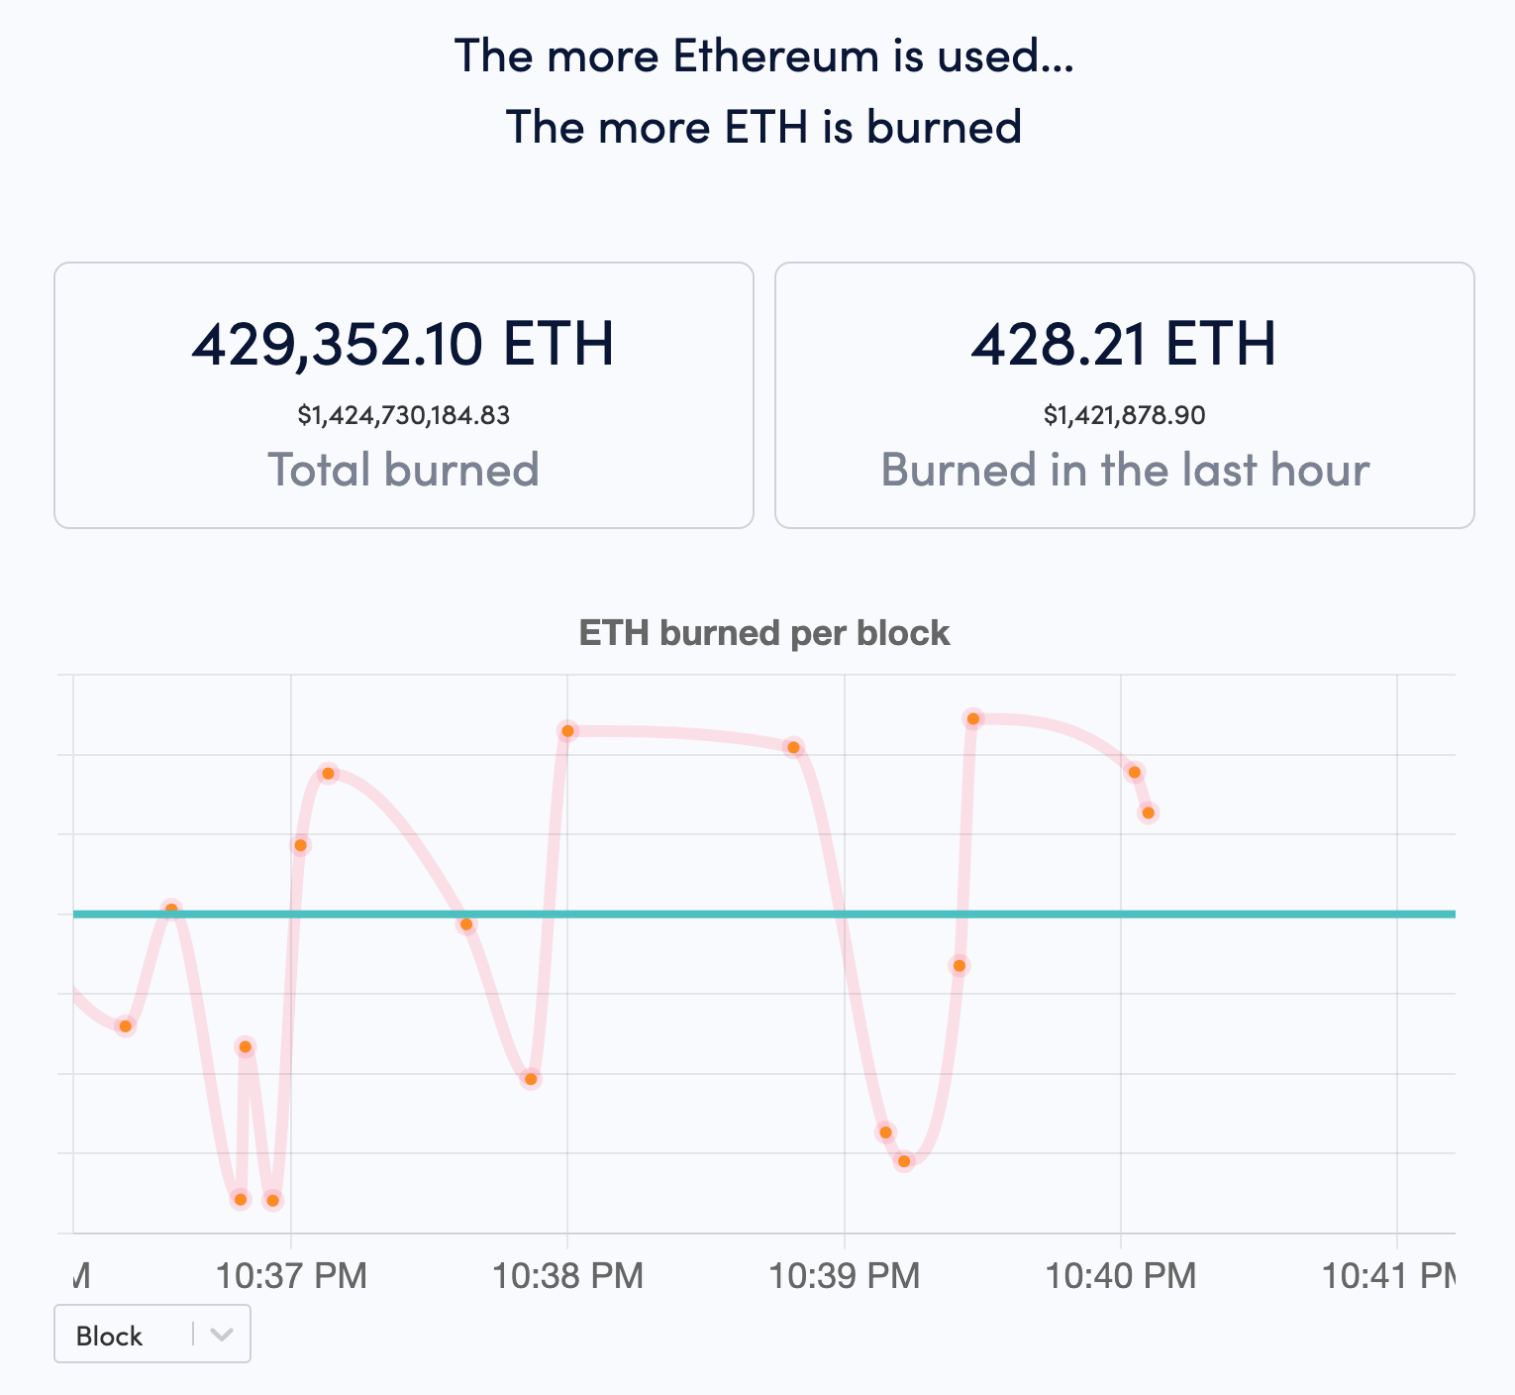Click the Burned in the last hour card
Viewport: 1515px width, 1395px height.
1124,393
